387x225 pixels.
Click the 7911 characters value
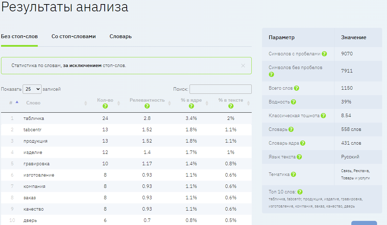347,71
